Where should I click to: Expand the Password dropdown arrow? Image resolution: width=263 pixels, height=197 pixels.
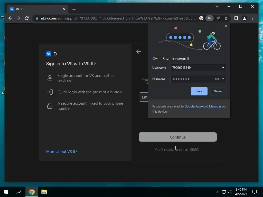pyautogui.click(x=223, y=79)
